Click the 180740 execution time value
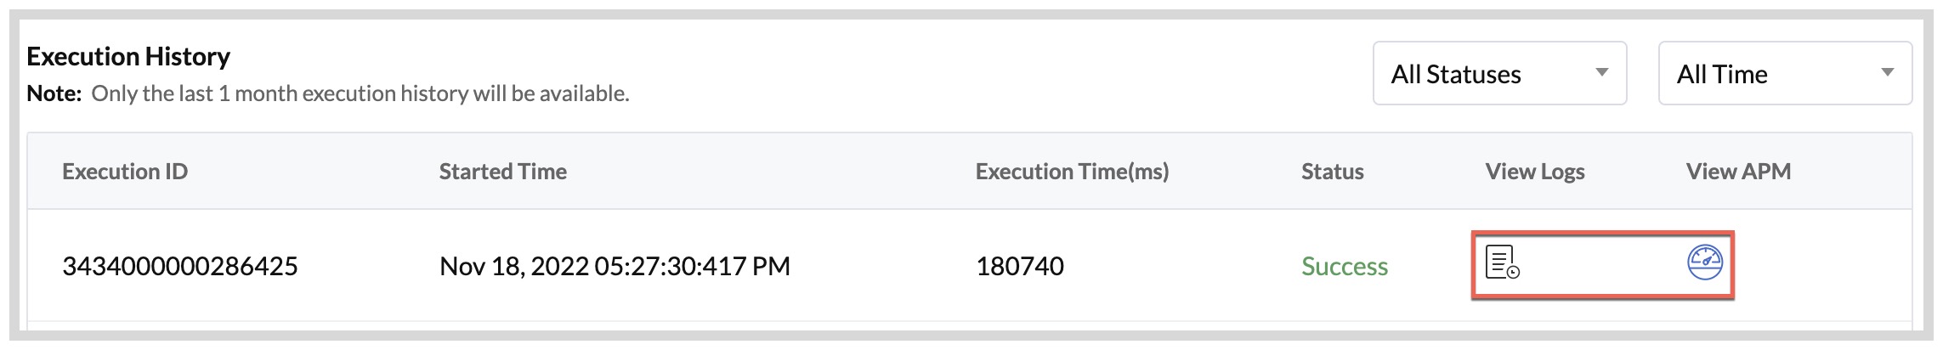The width and height of the screenshot is (1943, 350). pos(1019,267)
